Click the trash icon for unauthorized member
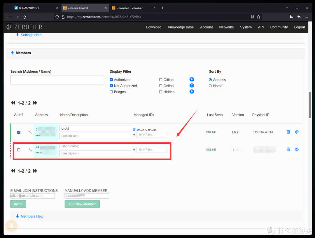315x238 pixels. click(x=288, y=150)
